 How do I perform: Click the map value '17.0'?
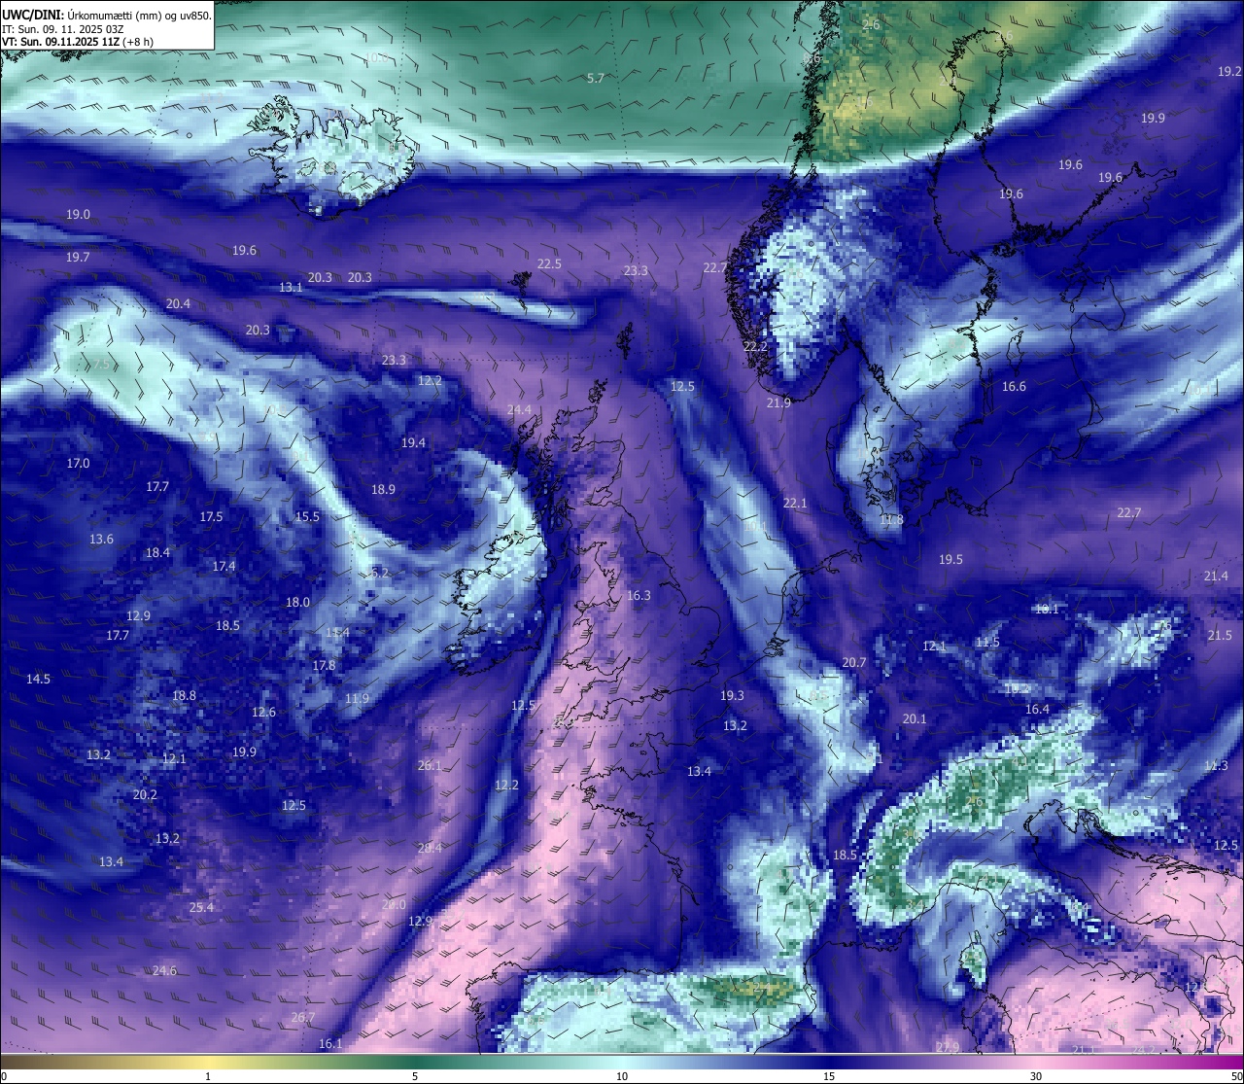(x=78, y=463)
